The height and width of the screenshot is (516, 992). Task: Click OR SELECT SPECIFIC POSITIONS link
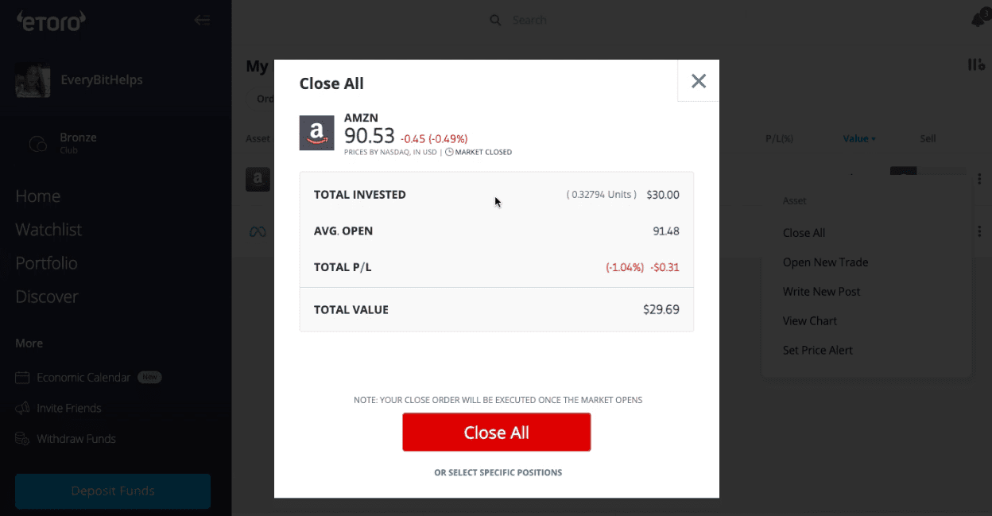pyautogui.click(x=498, y=471)
